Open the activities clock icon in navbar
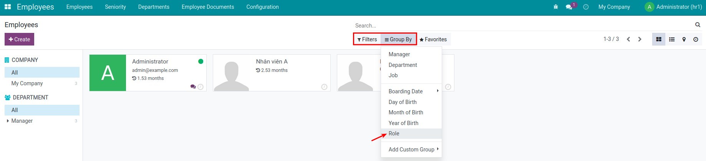The width and height of the screenshot is (706, 161). tap(586, 7)
